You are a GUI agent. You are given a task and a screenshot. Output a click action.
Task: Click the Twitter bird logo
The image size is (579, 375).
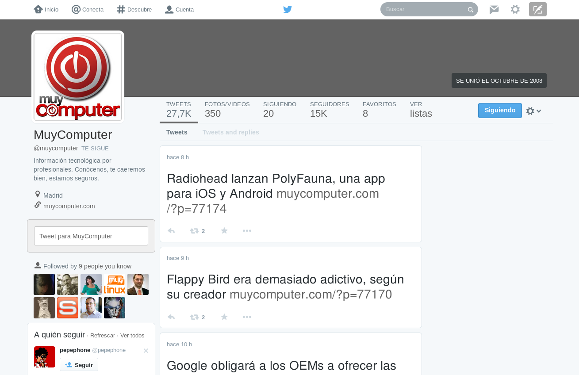pyautogui.click(x=288, y=9)
